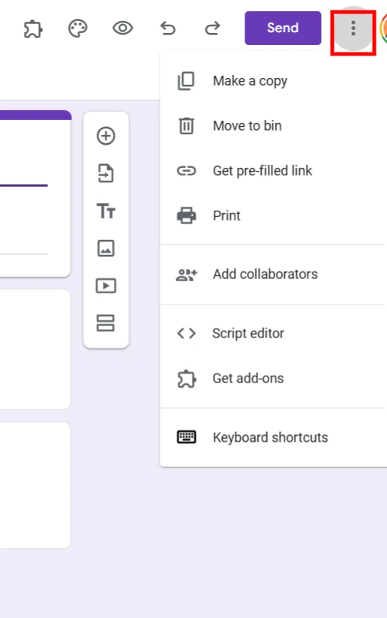Add a section from the side toolbar
The width and height of the screenshot is (387, 618).
click(x=106, y=323)
